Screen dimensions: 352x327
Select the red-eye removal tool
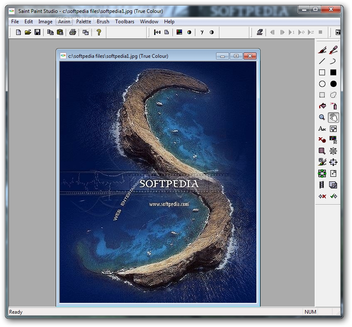322,140
